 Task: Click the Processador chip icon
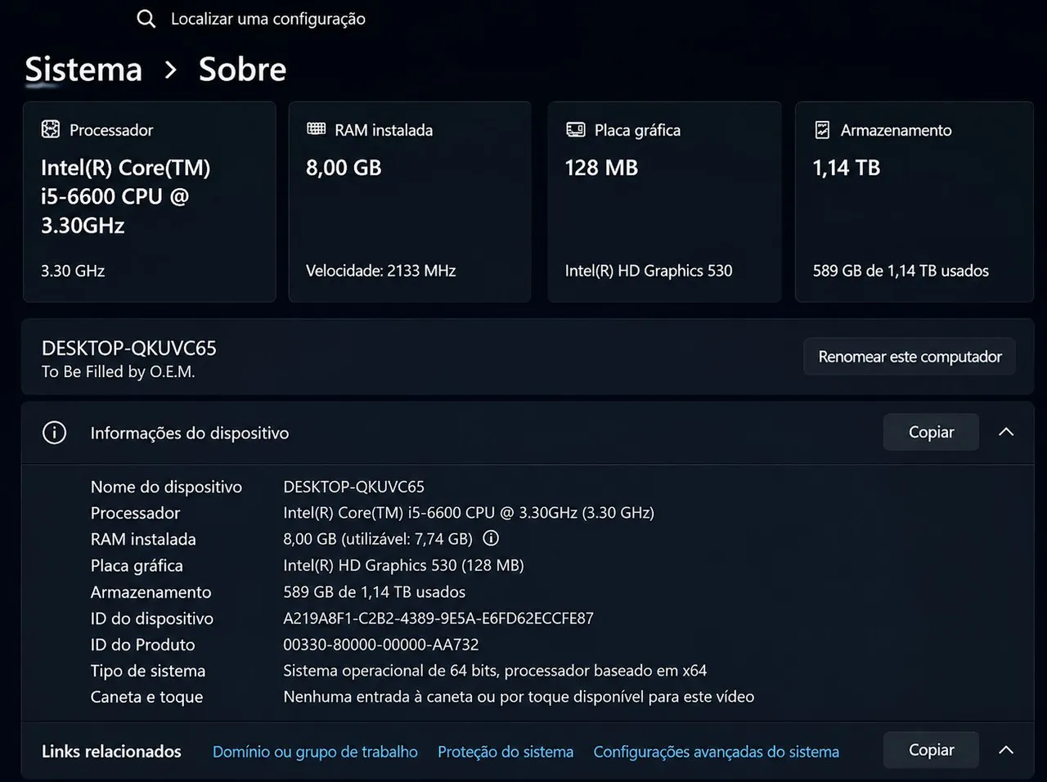click(x=51, y=129)
